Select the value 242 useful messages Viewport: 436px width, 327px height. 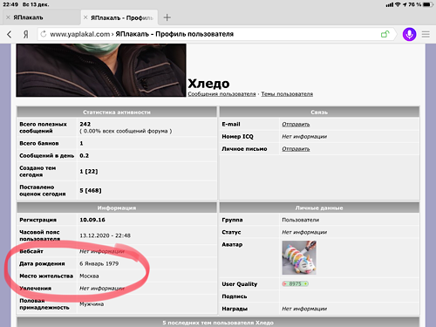[85, 124]
